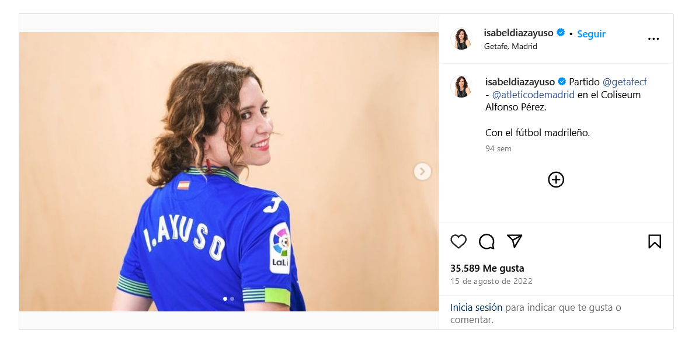Like the post with the heart icon
The width and height of the screenshot is (695, 340).
click(458, 242)
